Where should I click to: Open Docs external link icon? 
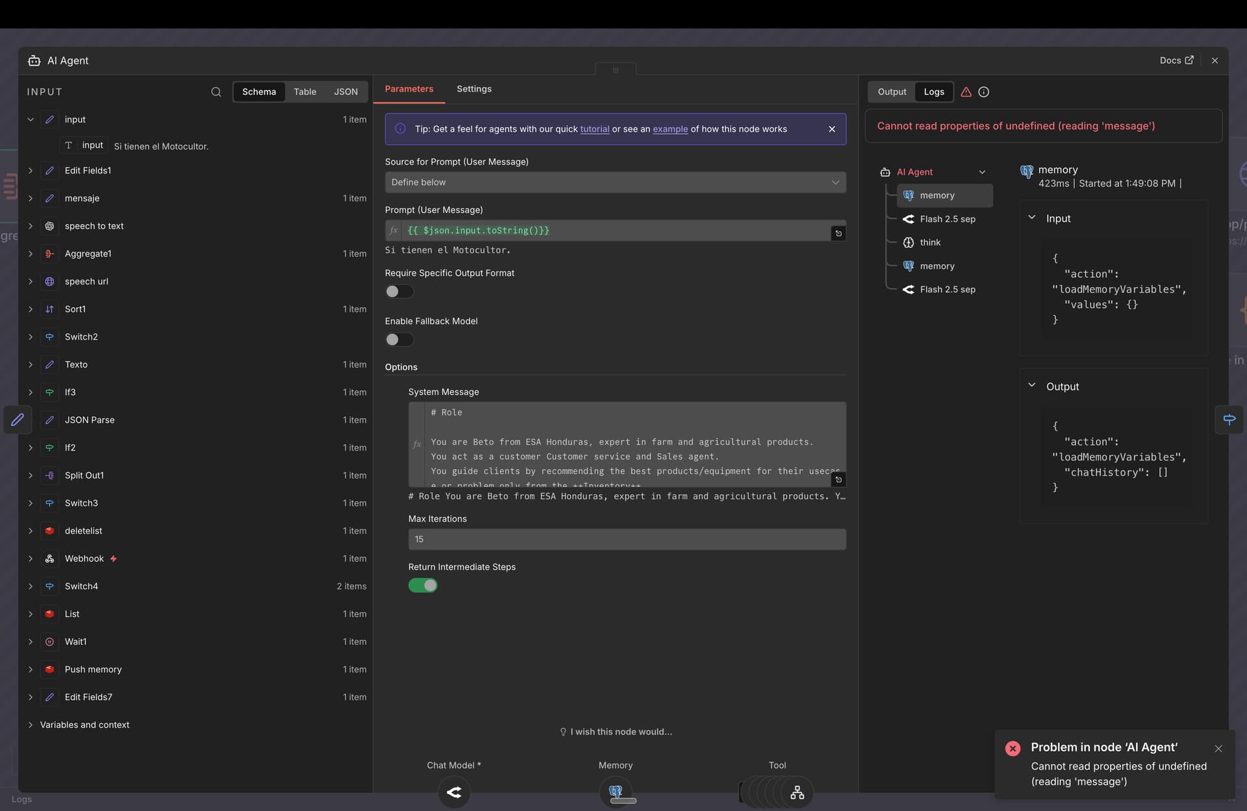tap(1189, 60)
